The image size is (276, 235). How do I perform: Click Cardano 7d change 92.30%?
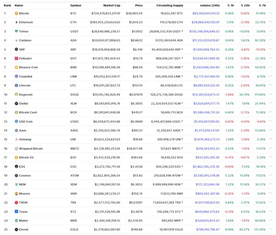pyautogui.click(x=260, y=41)
